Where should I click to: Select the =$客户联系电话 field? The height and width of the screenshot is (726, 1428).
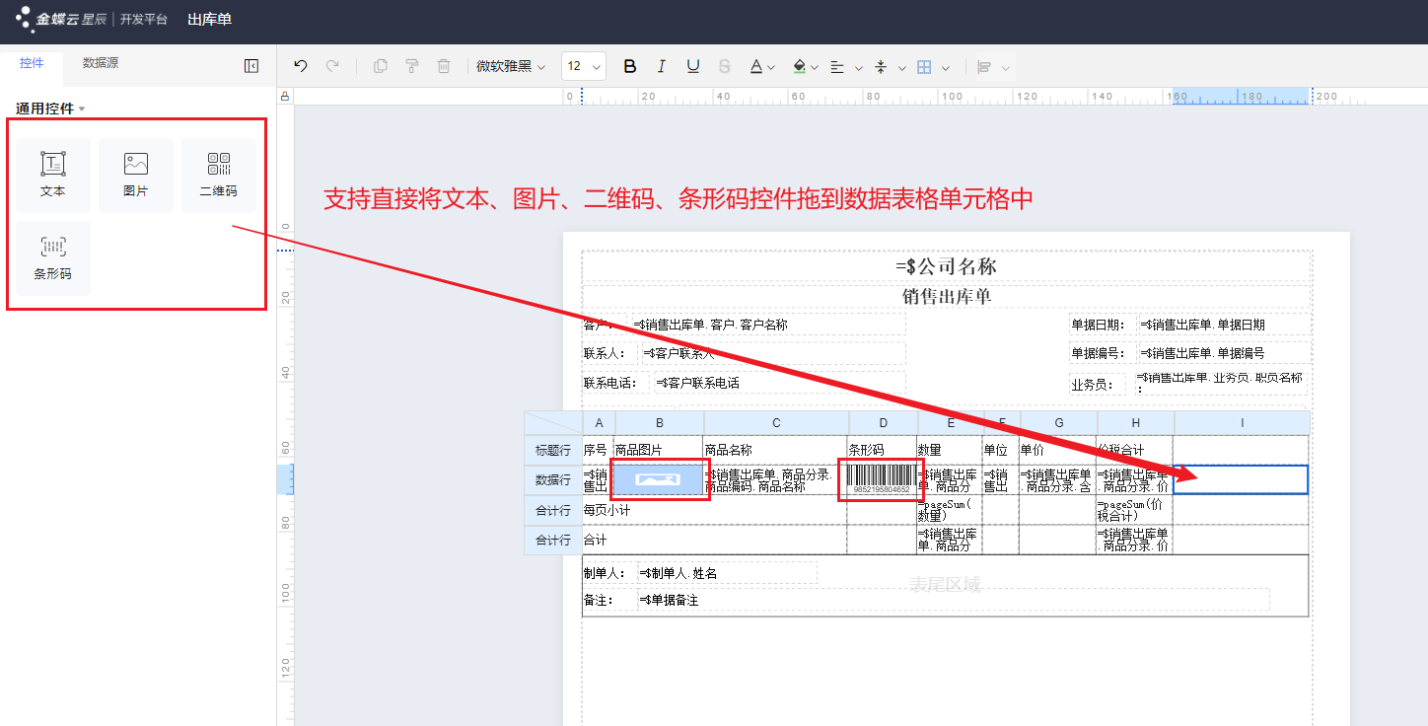[x=779, y=383]
